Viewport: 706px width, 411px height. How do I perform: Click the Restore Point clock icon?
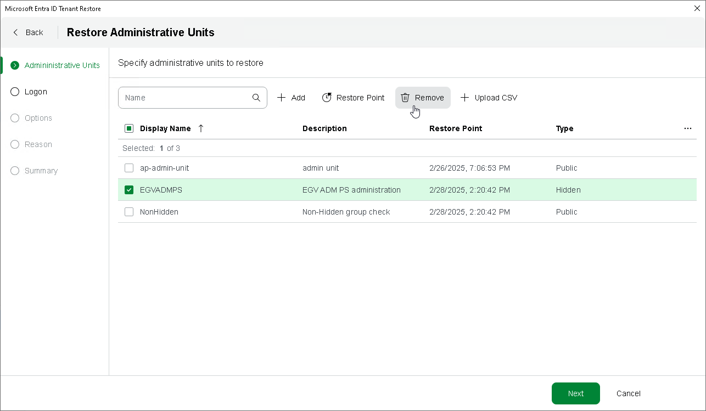click(x=327, y=98)
